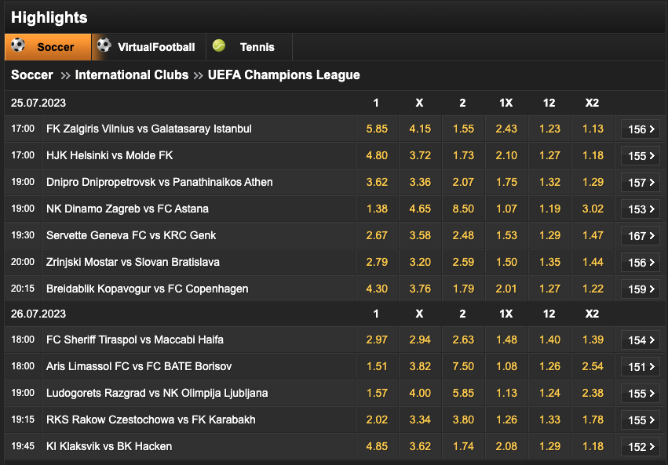Open RKS Rakow Czestochowa vs FK Karabakh match
Image resolution: width=668 pixels, height=465 pixels.
click(151, 420)
